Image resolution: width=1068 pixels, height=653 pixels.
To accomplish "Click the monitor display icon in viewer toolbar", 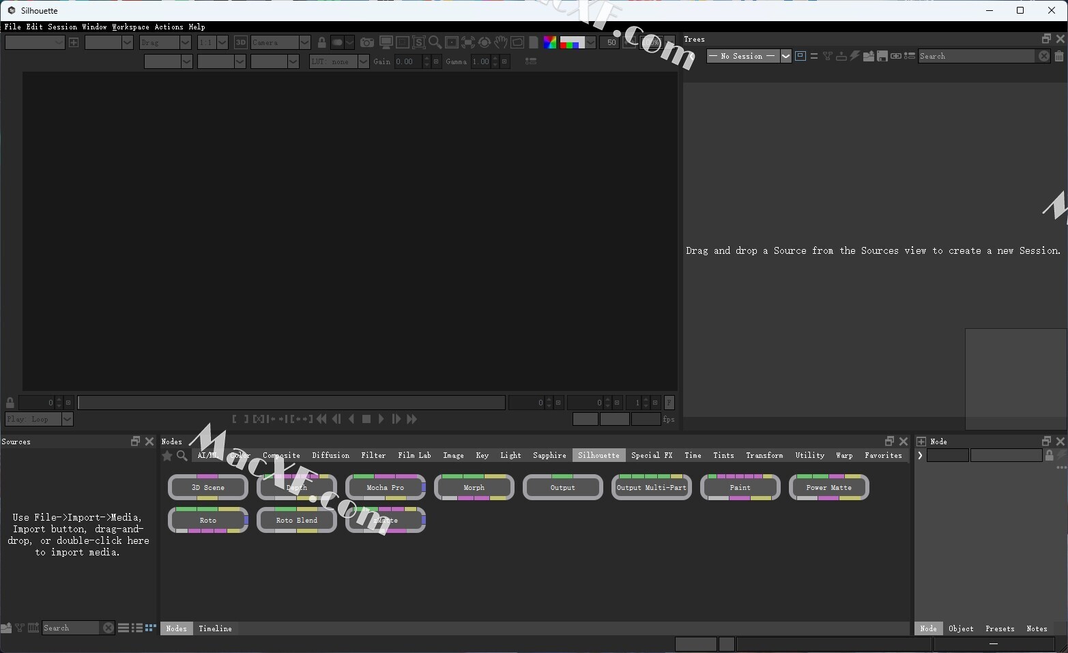I will click(386, 42).
